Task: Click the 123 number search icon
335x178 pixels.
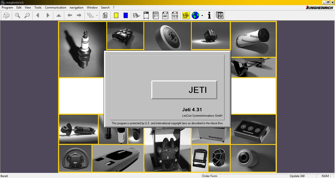Action: pyautogui.click(x=175, y=15)
